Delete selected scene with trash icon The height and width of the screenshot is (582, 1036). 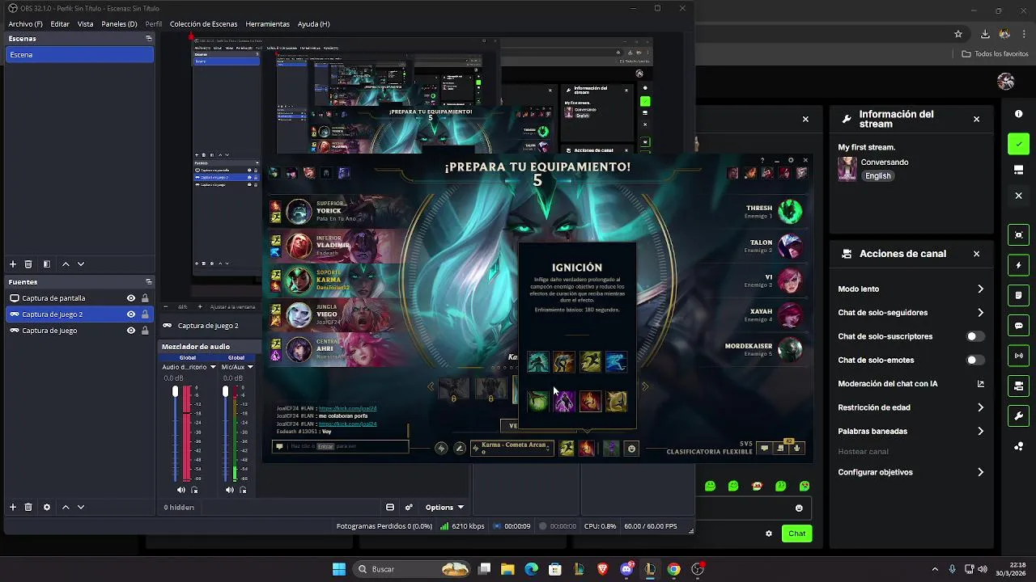28,264
